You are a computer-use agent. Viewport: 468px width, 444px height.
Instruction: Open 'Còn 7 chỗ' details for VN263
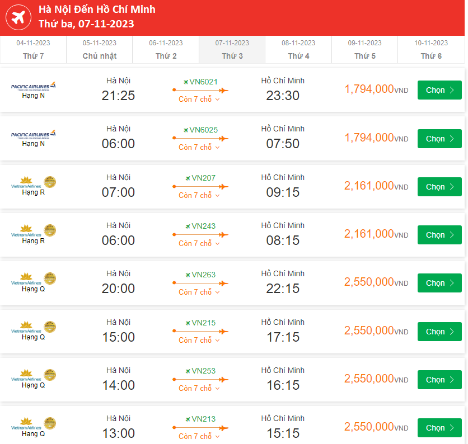pyautogui.click(x=199, y=292)
